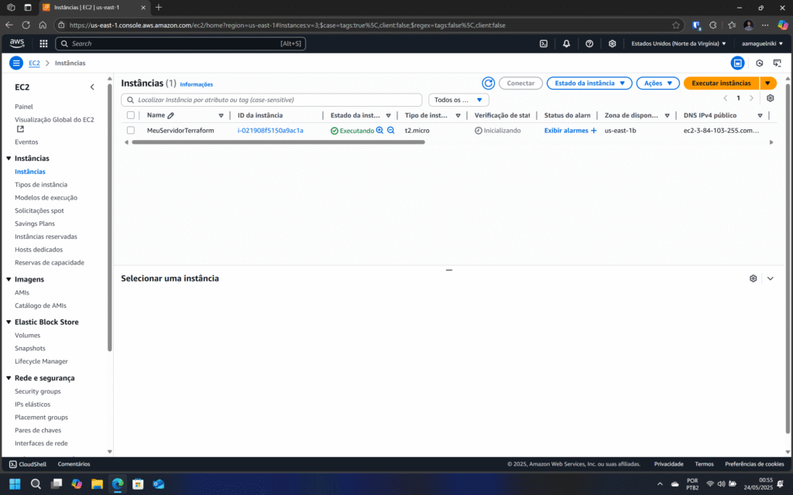
Task: Click Executar instâncias button
Action: (721, 84)
